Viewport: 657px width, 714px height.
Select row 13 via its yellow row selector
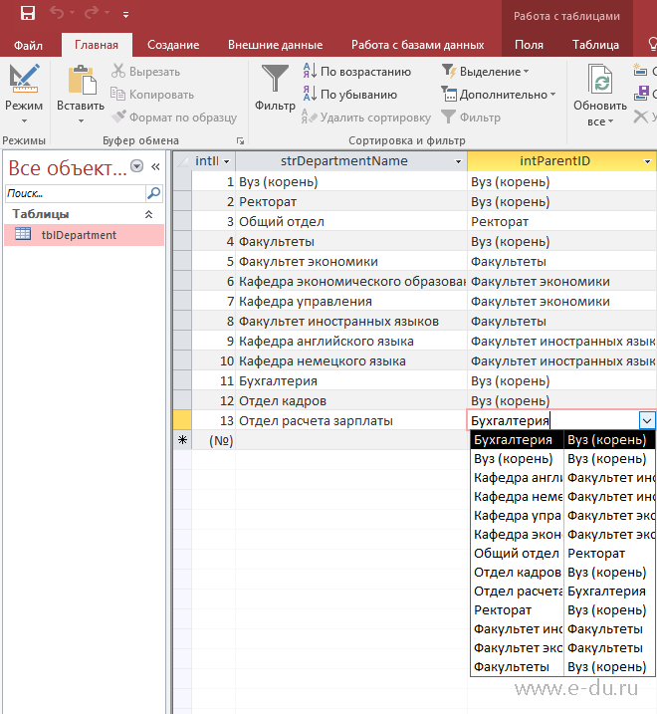point(182,420)
